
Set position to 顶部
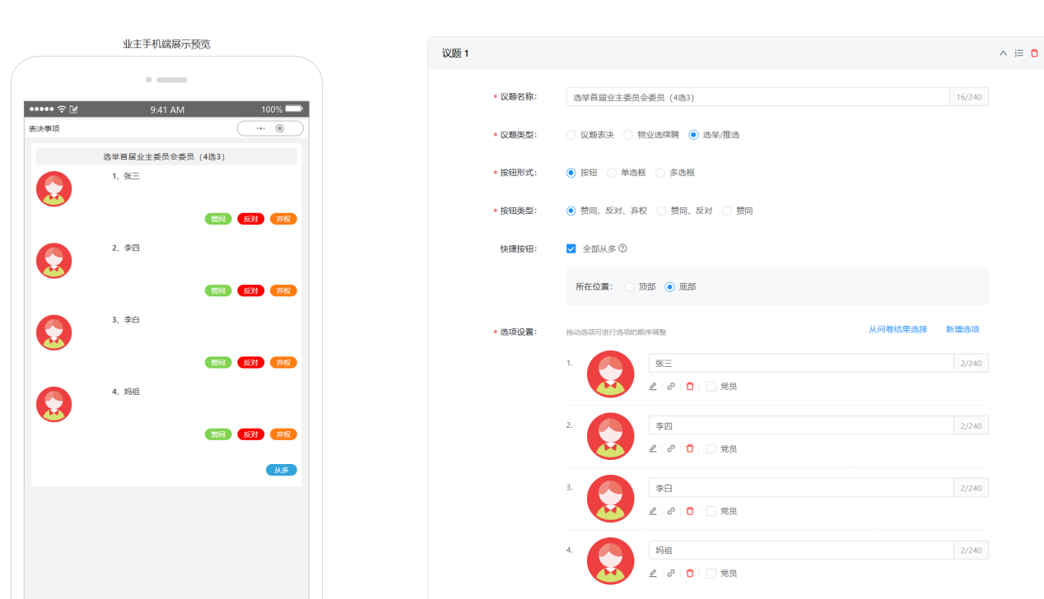click(630, 287)
